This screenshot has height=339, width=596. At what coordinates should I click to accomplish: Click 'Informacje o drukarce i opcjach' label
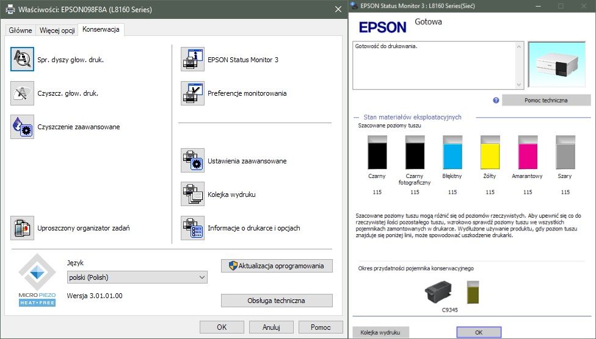pos(254,228)
